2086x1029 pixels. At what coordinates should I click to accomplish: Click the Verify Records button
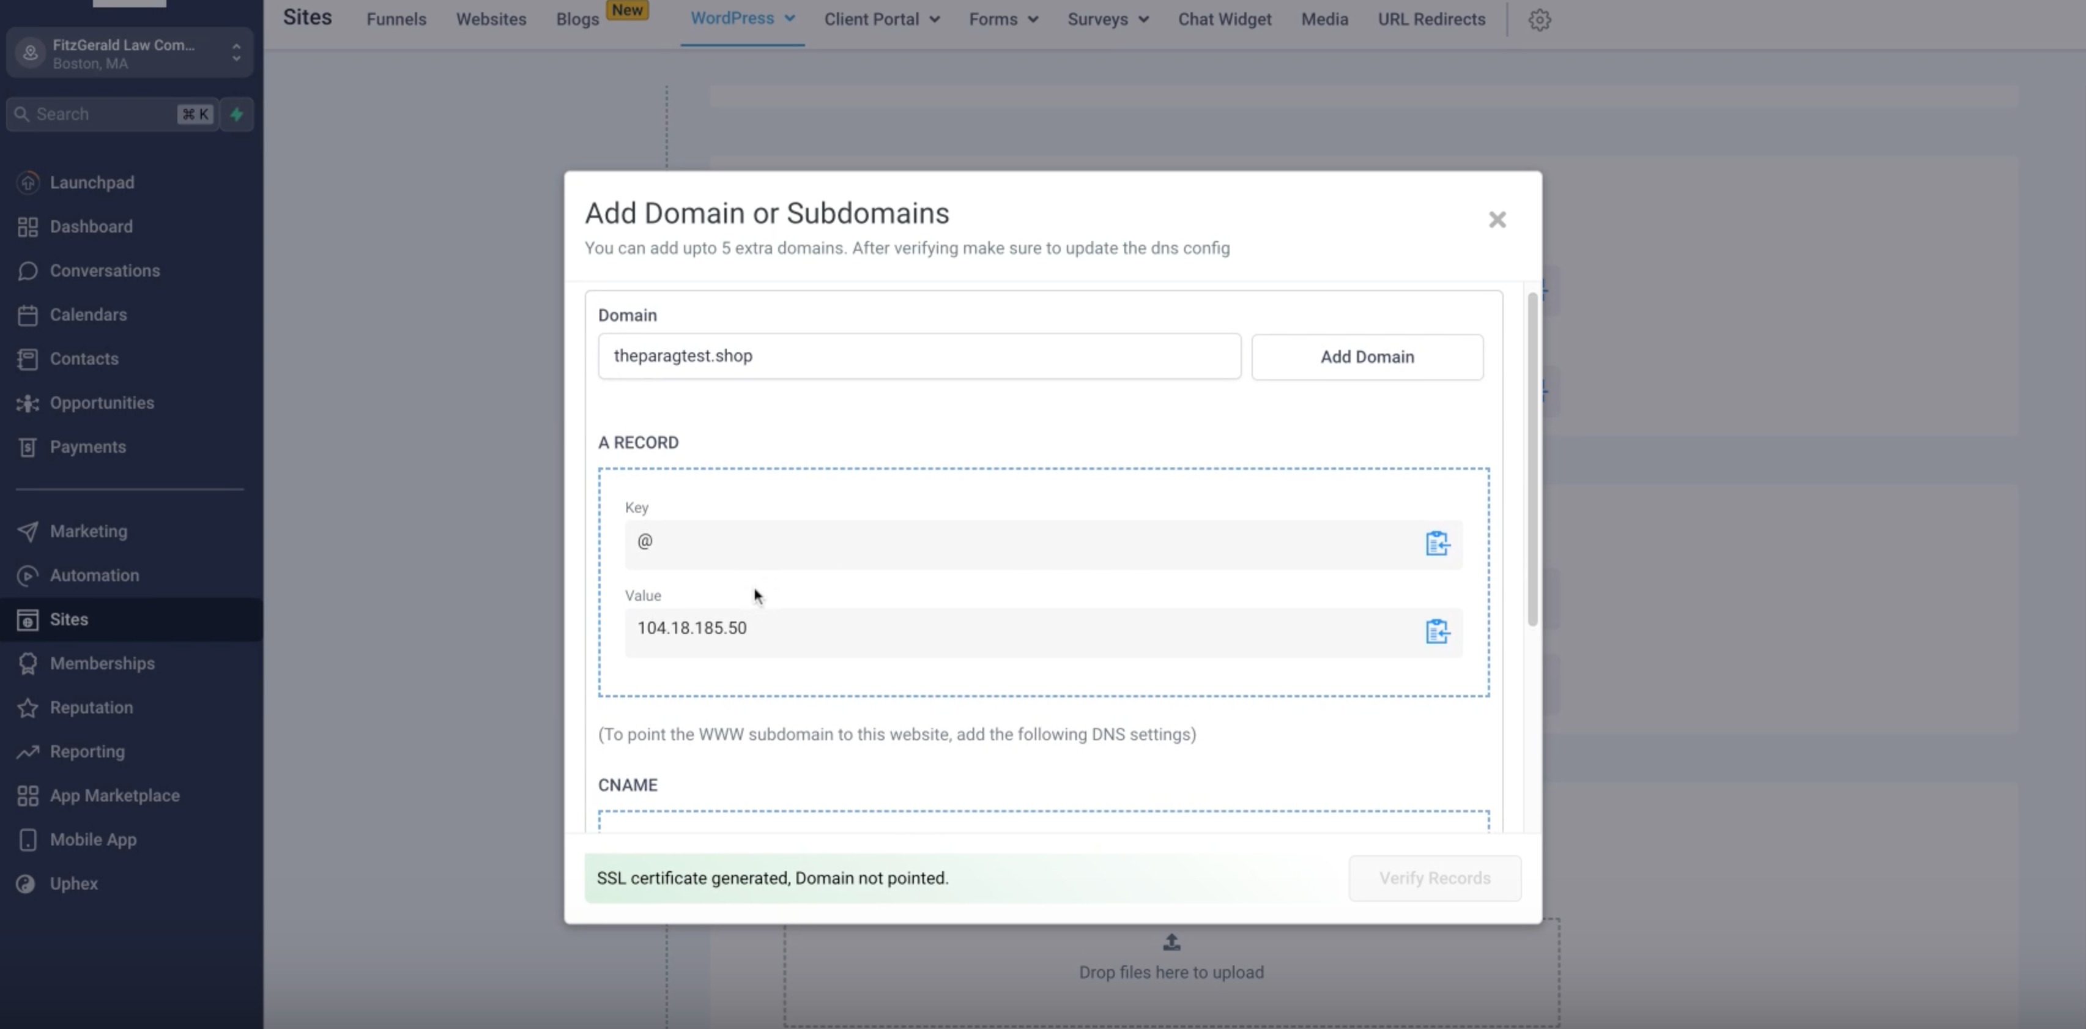(x=1434, y=879)
